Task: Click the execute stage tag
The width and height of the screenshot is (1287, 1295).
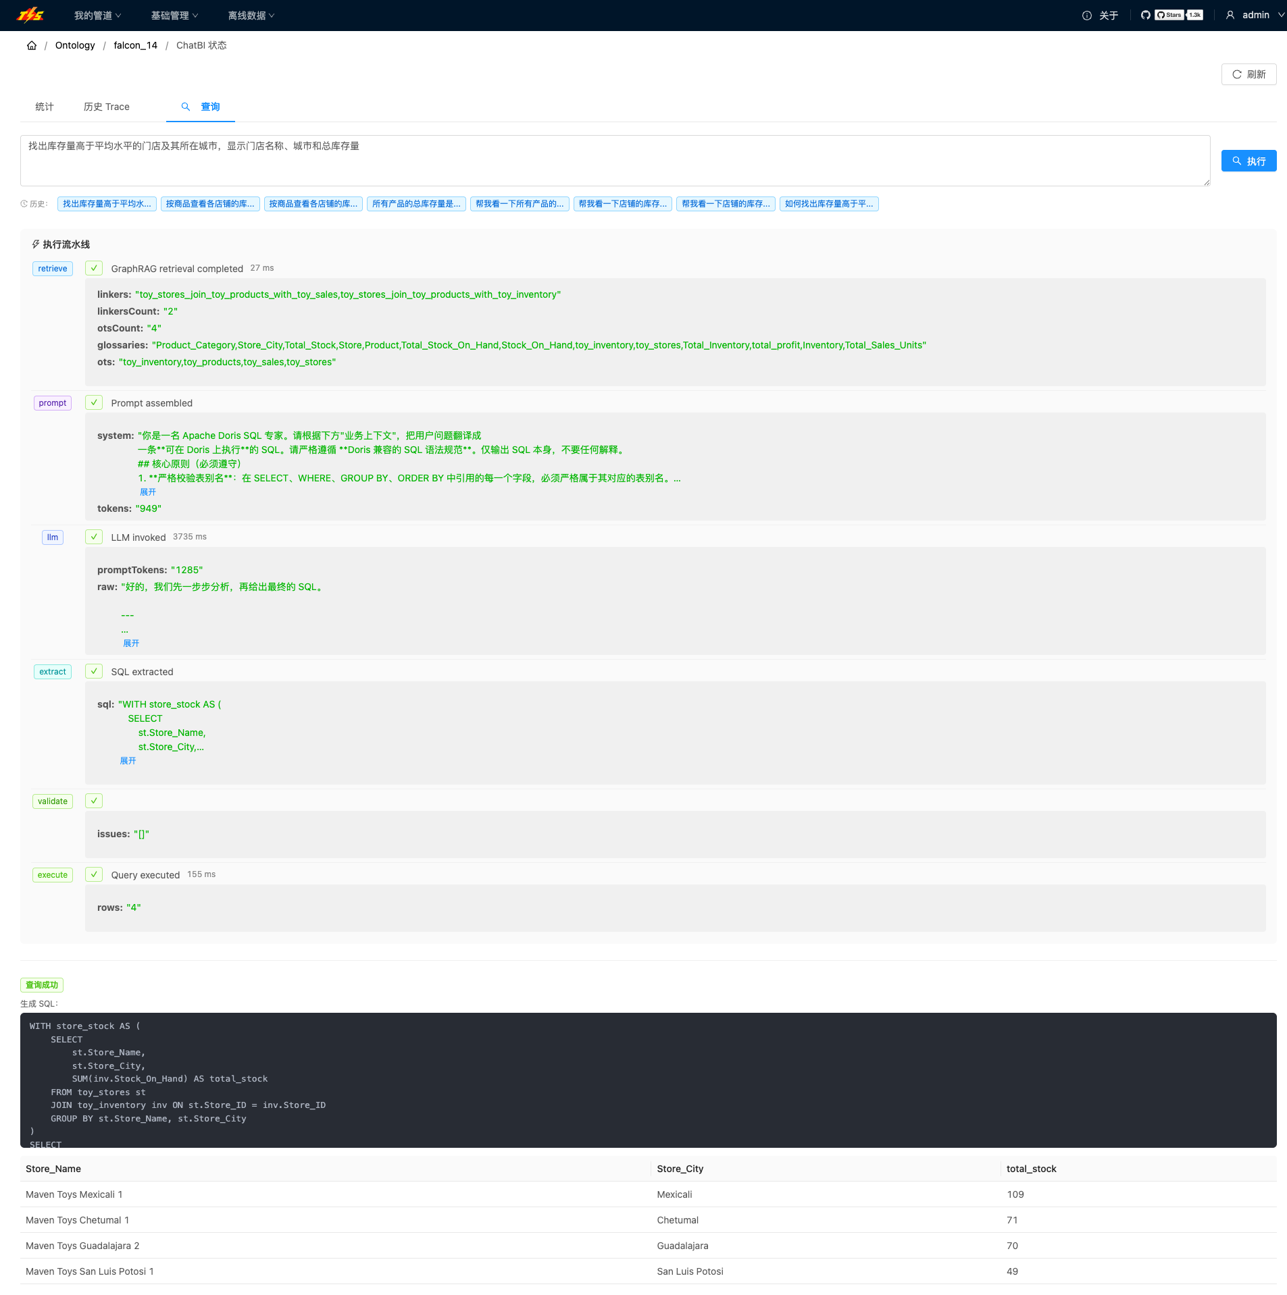Action: click(x=53, y=875)
